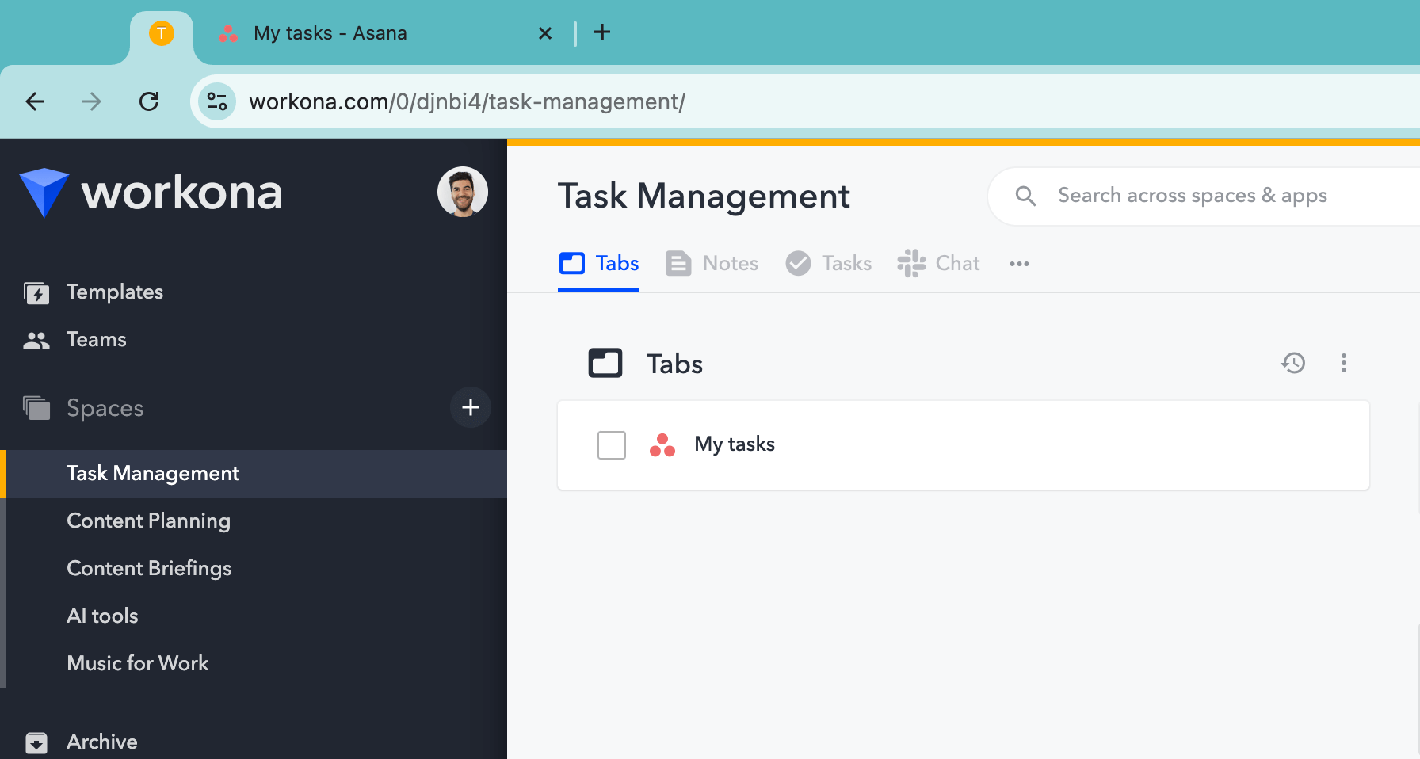Open a new browser tab

click(602, 32)
